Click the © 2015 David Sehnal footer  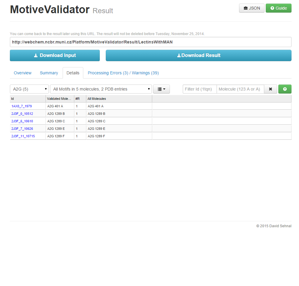coord(274,226)
